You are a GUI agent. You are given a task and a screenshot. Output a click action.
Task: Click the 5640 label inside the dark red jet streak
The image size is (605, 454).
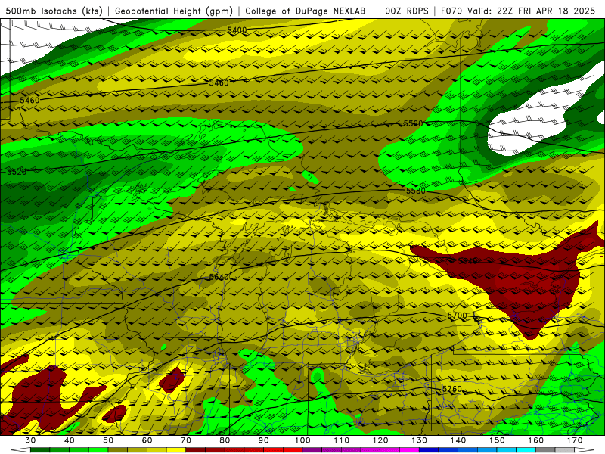467,261
